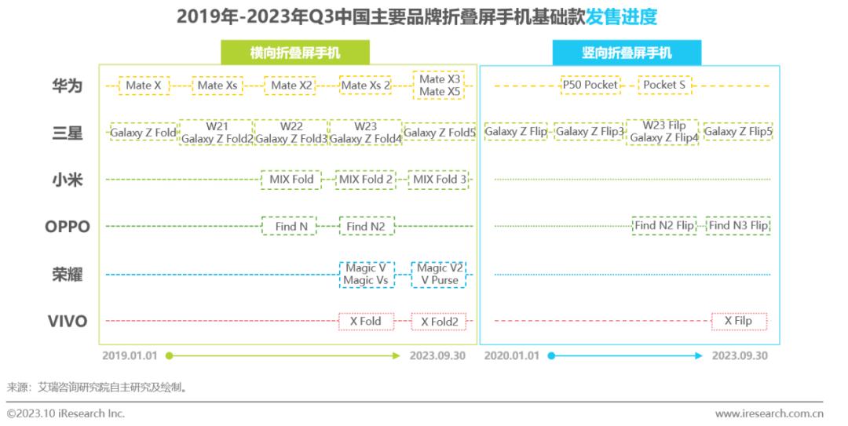Select the 小米 brand label
The height and width of the screenshot is (426, 848).
pyautogui.click(x=68, y=180)
